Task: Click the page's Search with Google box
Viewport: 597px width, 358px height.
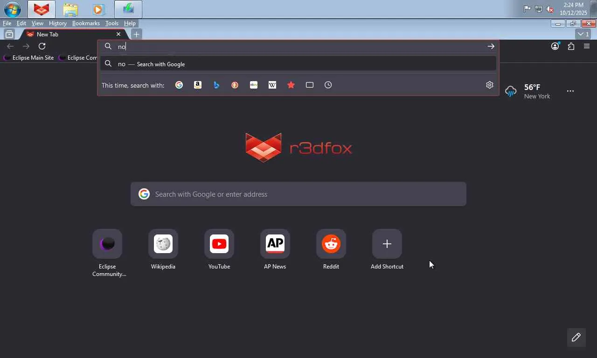Action: (298, 194)
